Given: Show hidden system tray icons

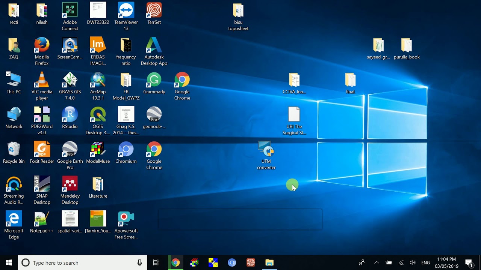Looking at the screenshot, I should 377,262.
